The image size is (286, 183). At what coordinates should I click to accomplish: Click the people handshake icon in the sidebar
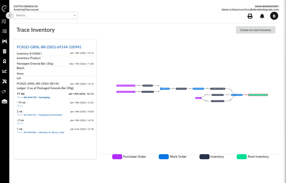pos(4,41)
